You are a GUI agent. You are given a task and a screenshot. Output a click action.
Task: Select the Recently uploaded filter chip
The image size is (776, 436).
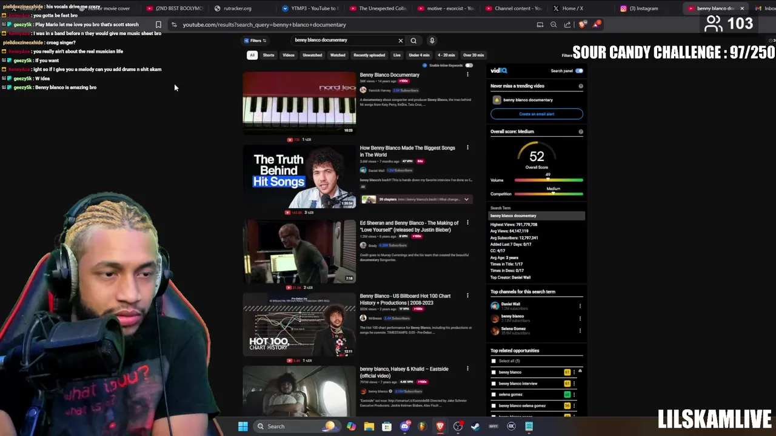[369, 55]
